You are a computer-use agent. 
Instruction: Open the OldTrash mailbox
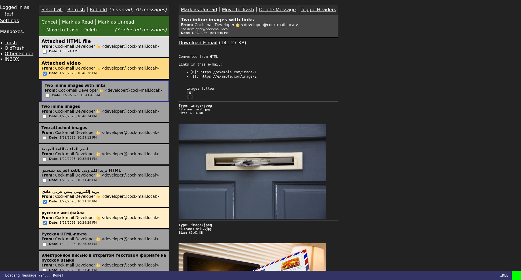14,48
